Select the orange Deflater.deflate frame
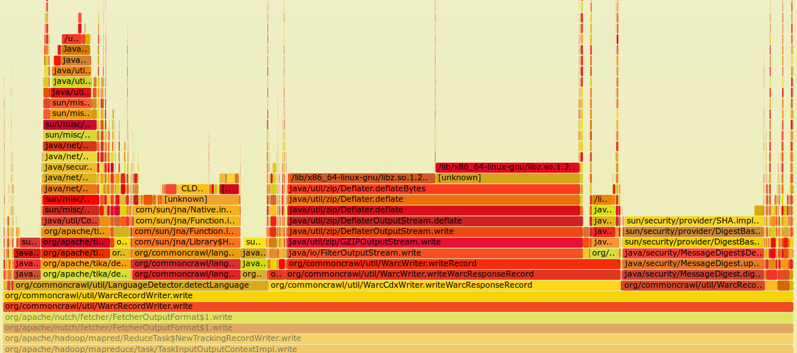 [x=434, y=199]
